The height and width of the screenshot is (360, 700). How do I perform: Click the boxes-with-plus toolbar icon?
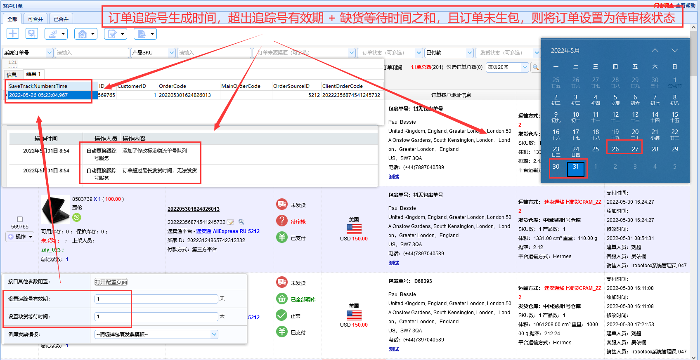32,34
